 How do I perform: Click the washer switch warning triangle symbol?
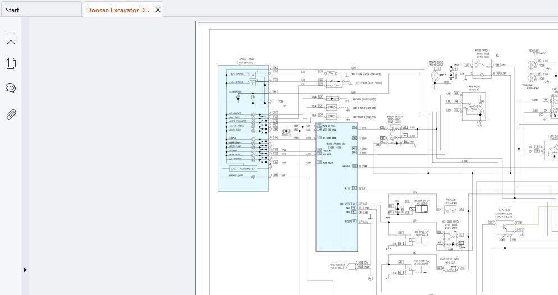497,56
